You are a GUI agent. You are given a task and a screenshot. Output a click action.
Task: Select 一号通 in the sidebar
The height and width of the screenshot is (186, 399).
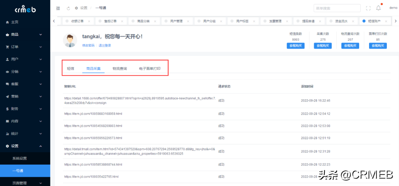tap(25, 171)
